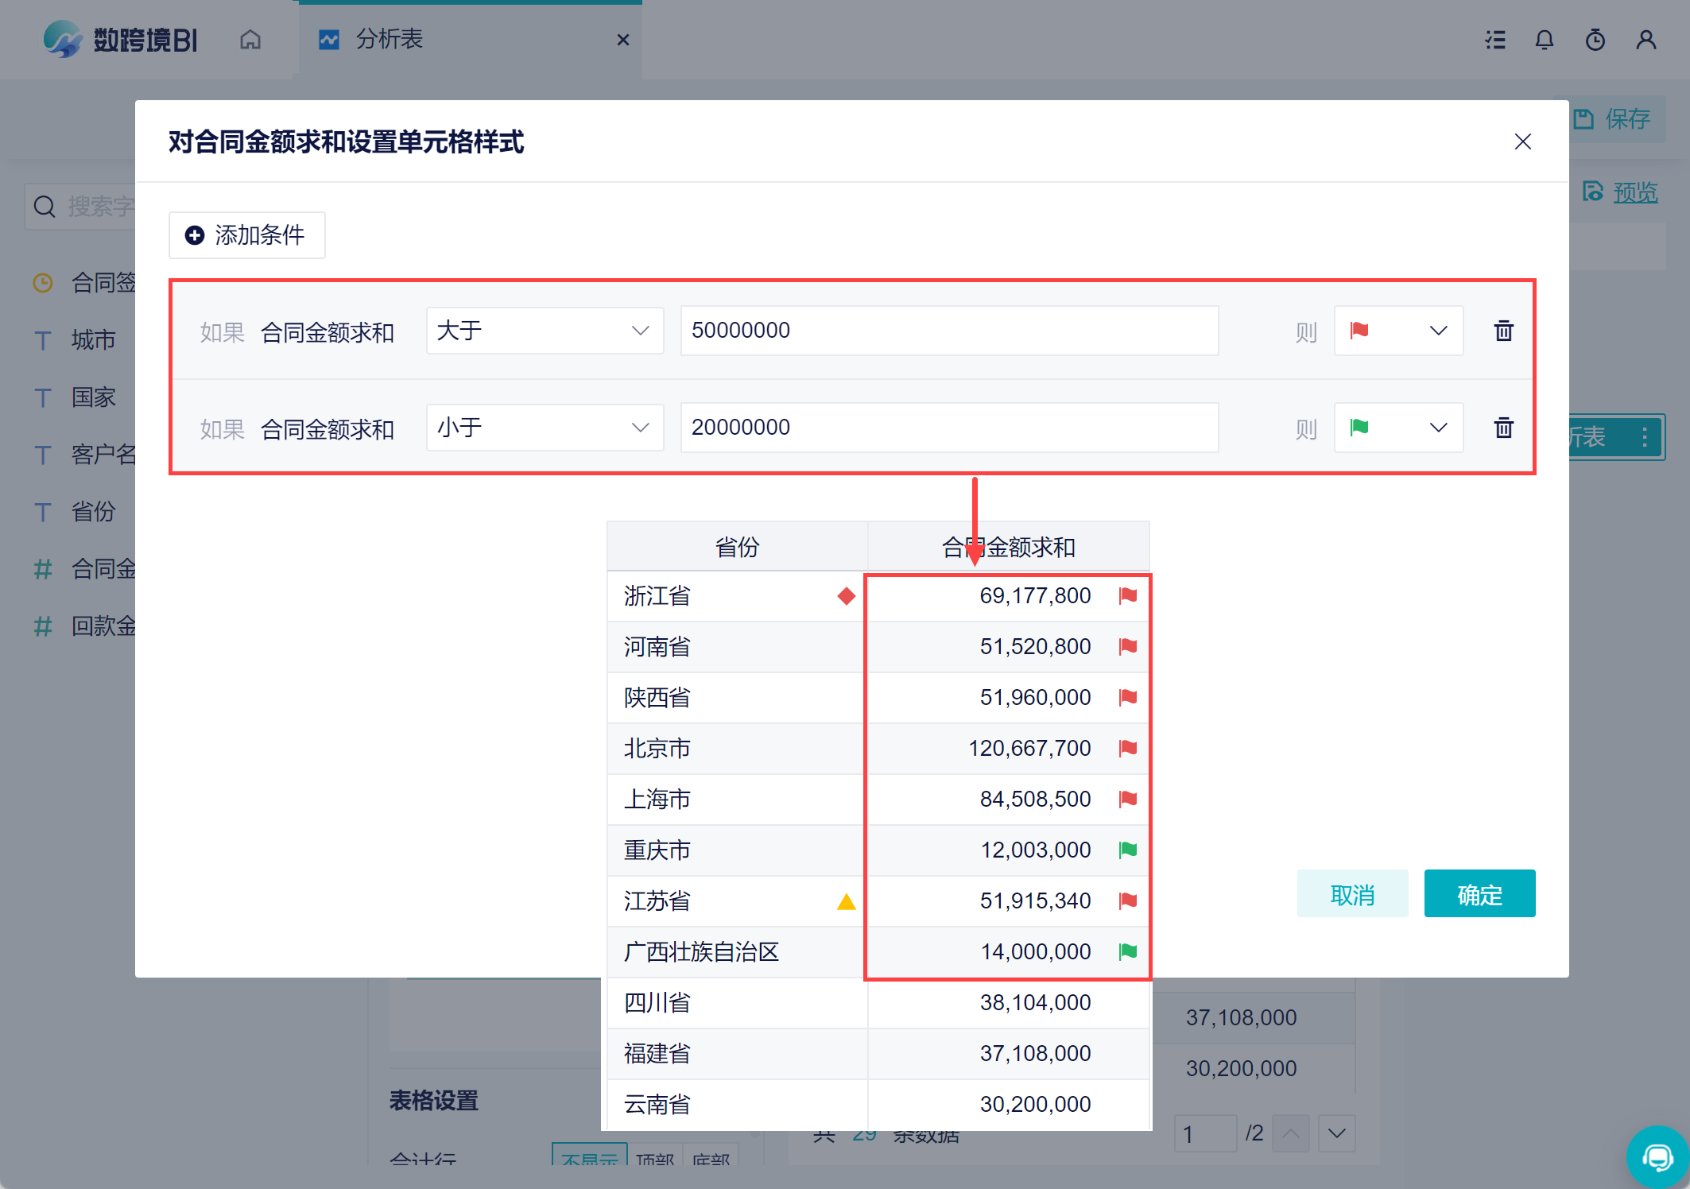Close the cell style dialog
Viewport: 1690px width, 1189px height.
point(1522,141)
